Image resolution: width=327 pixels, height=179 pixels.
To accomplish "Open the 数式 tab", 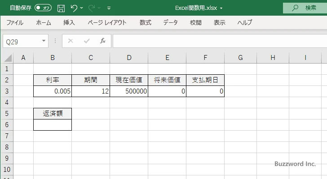I will point(146,22).
